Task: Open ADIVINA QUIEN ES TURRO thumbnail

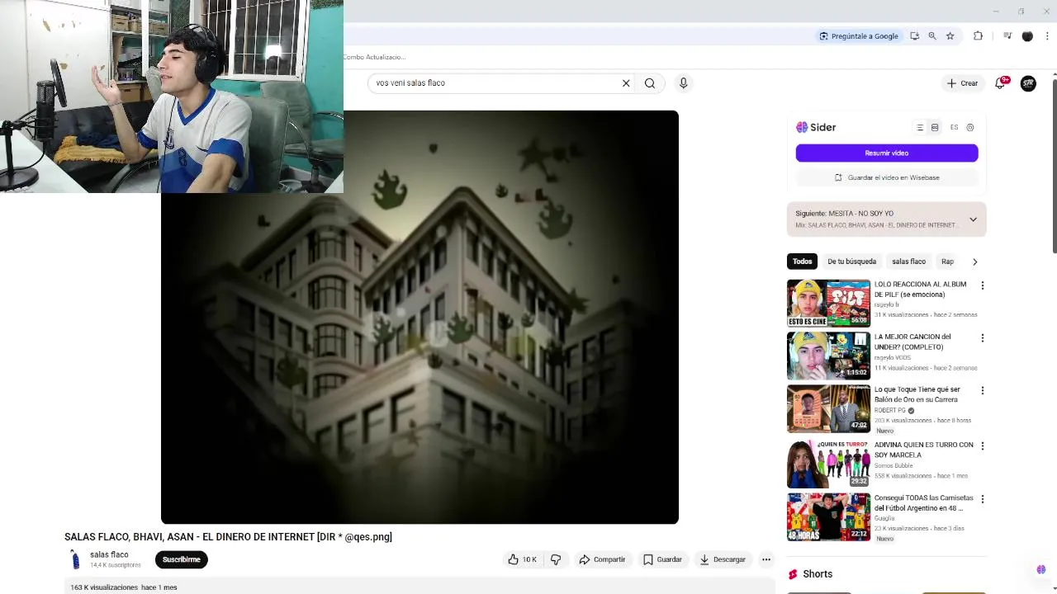Action: coord(828,464)
